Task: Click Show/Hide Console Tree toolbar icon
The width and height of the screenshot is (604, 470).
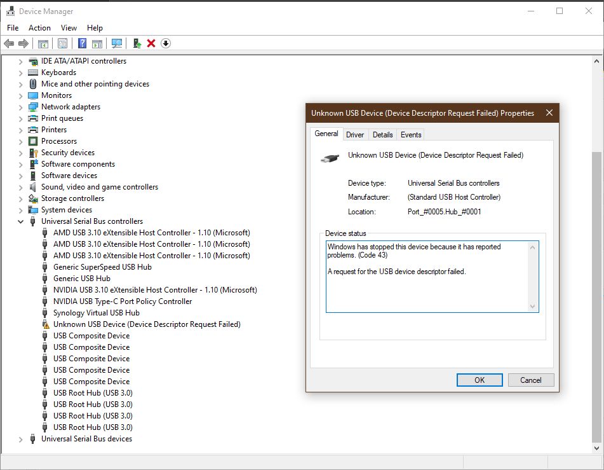Action: 43,43
